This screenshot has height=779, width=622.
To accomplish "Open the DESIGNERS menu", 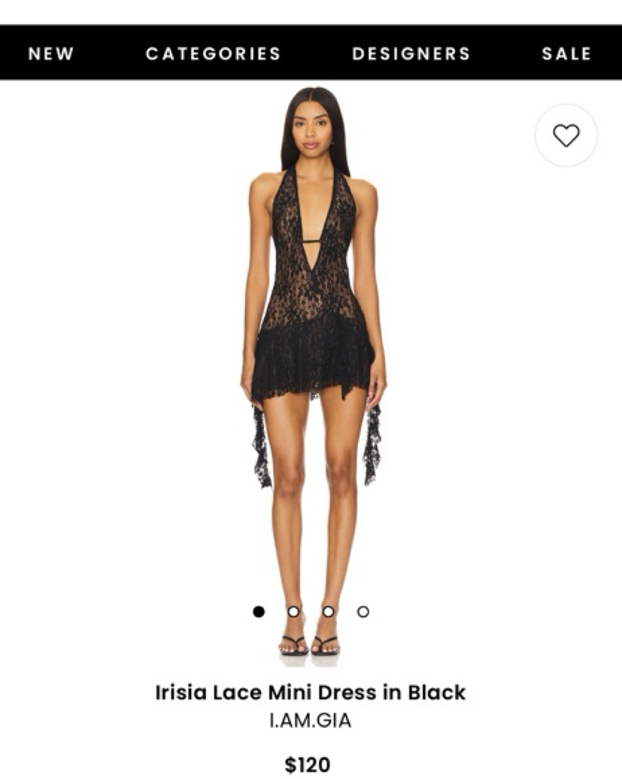I will pos(411,53).
